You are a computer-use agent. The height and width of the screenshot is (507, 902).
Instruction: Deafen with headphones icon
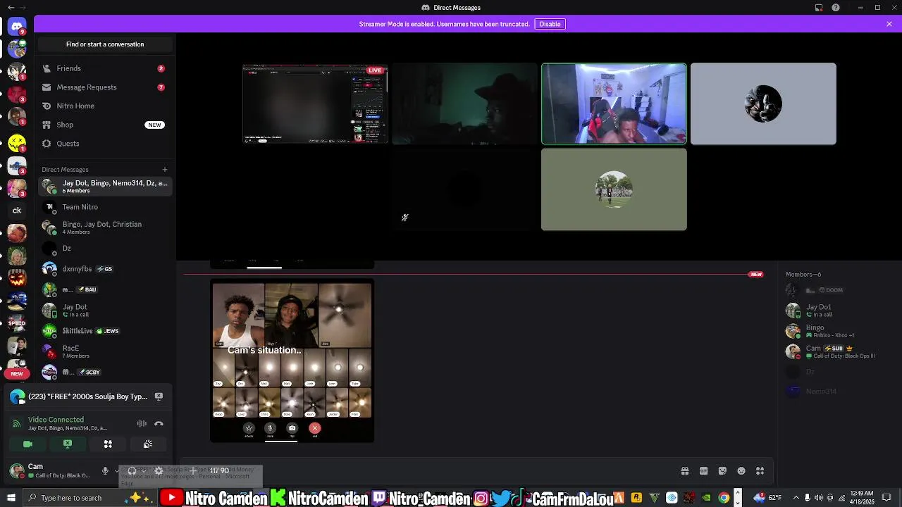click(x=132, y=470)
